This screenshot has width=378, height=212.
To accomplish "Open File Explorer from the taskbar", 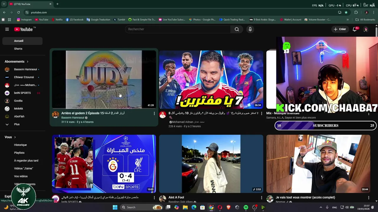I will tap(185, 207).
